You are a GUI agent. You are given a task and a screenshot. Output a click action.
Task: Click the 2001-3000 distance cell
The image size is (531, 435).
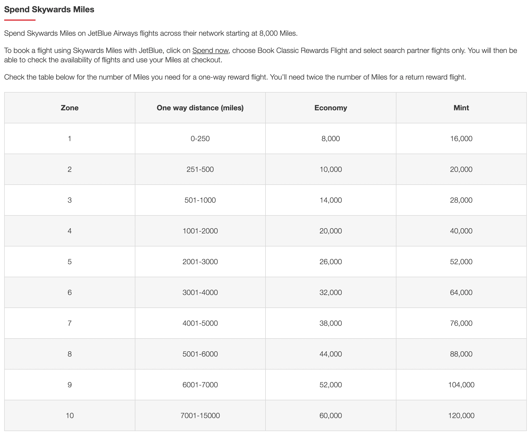click(200, 262)
